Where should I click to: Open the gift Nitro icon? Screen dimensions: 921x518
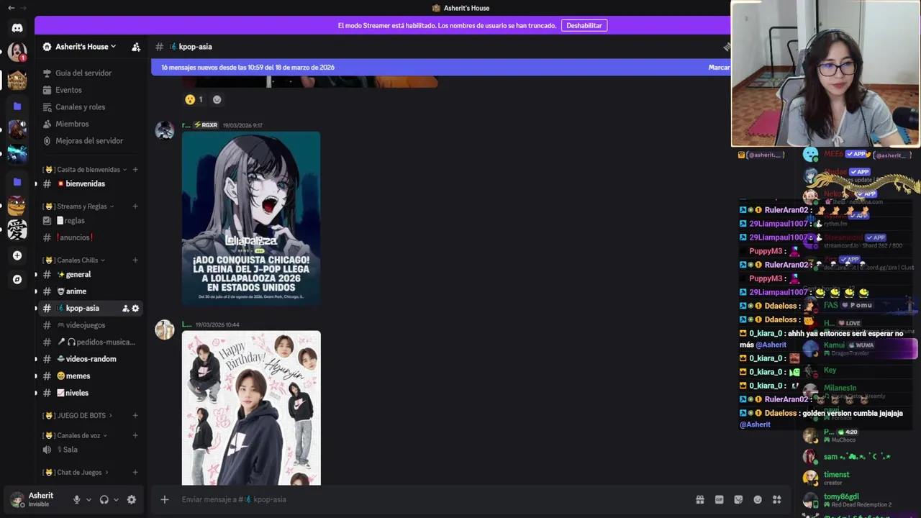coord(699,499)
